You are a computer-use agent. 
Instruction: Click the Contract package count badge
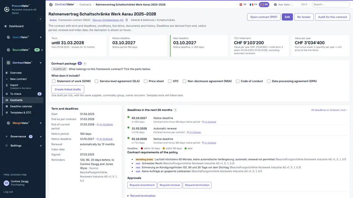click(x=80, y=63)
